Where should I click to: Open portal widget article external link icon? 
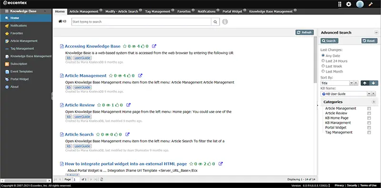(221, 164)
